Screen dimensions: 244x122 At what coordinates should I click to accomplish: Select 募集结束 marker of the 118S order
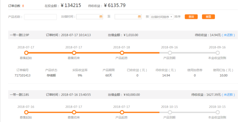[x=74, y=112]
